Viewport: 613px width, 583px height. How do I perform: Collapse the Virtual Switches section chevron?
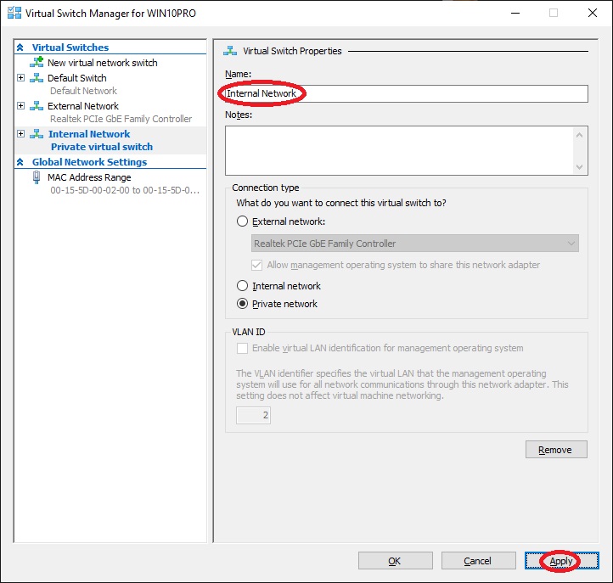(20, 48)
